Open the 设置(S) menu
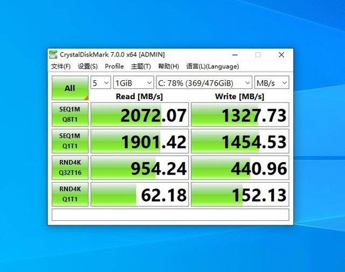Screen dimensions: 345x272 click(x=87, y=66)
